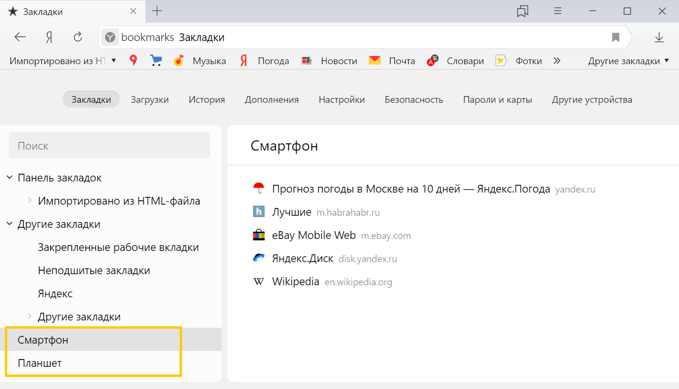The image size is (679, 389).
Task: Open the Новости bookmark in the bookmarks bar
Action: click(x=329, y=61)
